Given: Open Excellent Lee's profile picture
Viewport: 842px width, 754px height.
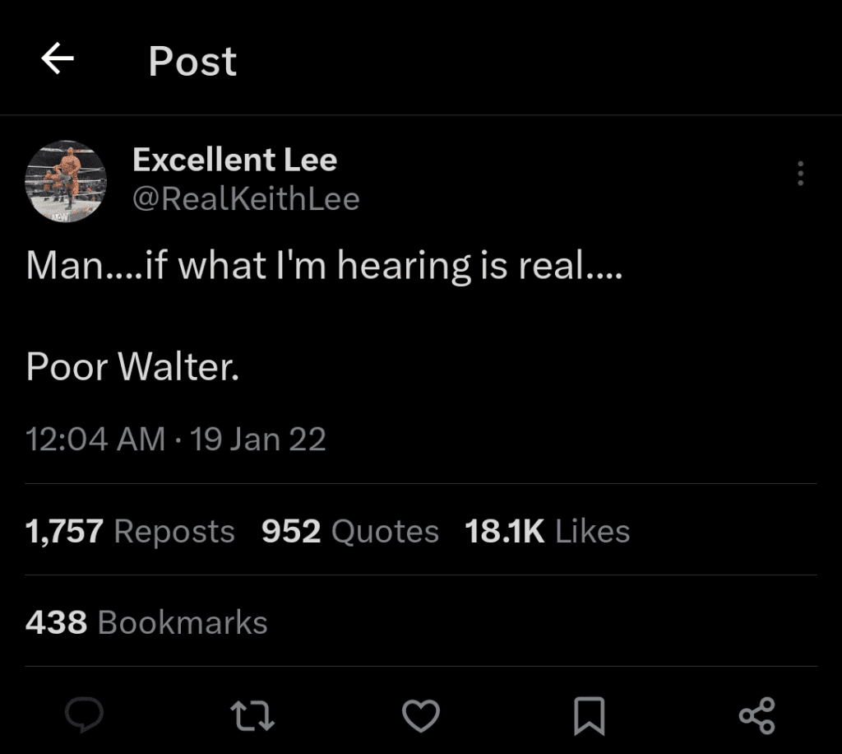Looking at the screenshot, I should click(x=66, y=181).
